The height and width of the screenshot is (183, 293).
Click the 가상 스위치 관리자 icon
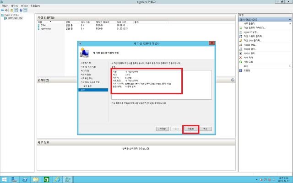pyautogui.click(x=241, y=36)
